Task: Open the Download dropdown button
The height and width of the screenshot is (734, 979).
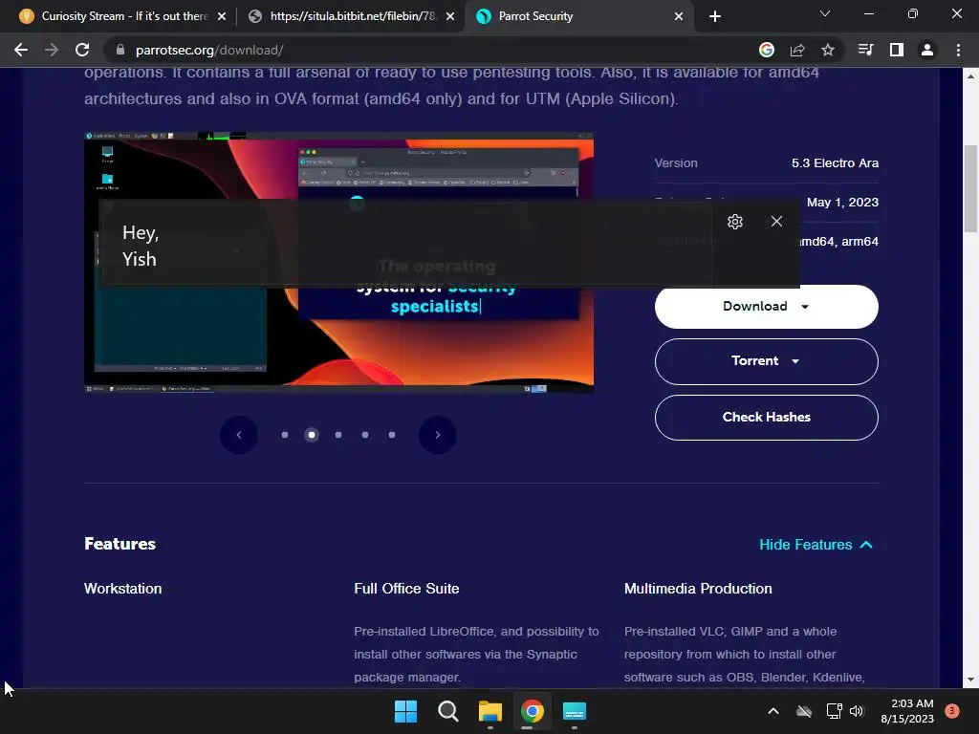Action: [766, 307]
